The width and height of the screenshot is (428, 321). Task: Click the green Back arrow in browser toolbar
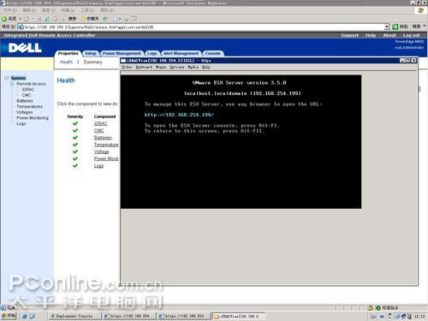click(4, 19)
